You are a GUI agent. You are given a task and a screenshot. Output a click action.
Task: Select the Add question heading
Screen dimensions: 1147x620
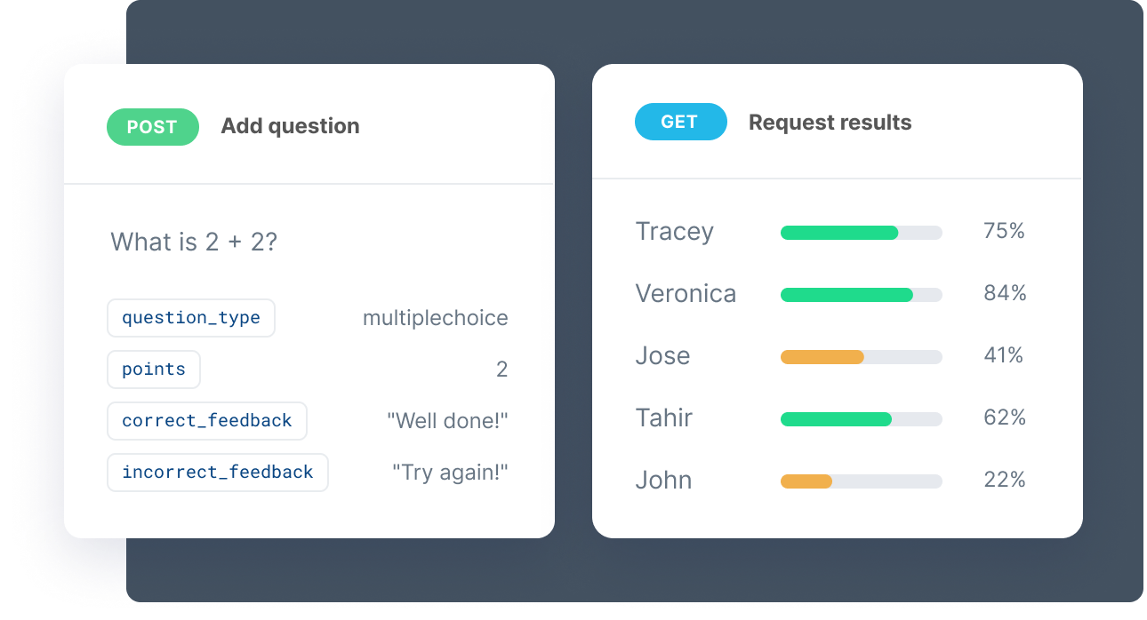pyautogui.click(x=290, y=126)
